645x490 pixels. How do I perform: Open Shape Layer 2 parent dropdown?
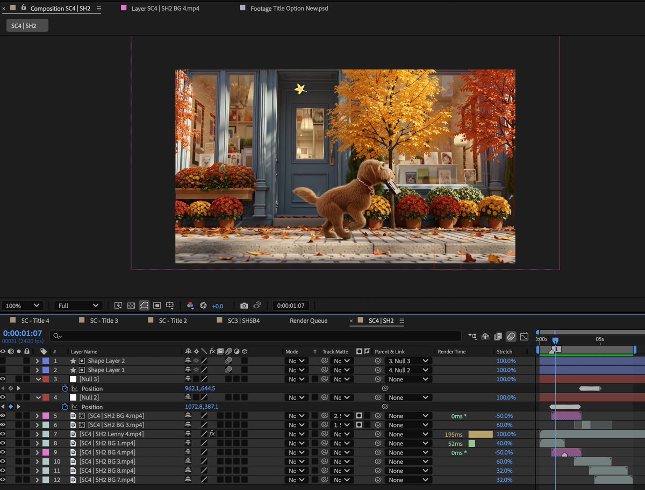(408, 361)
